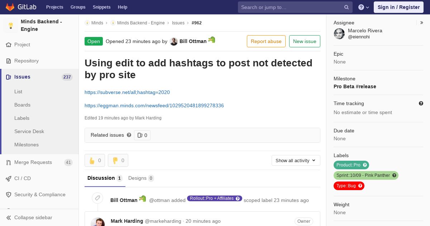
Task: Click the Minds Backend - Engine breadcrumb
Action: coord(141,23)
